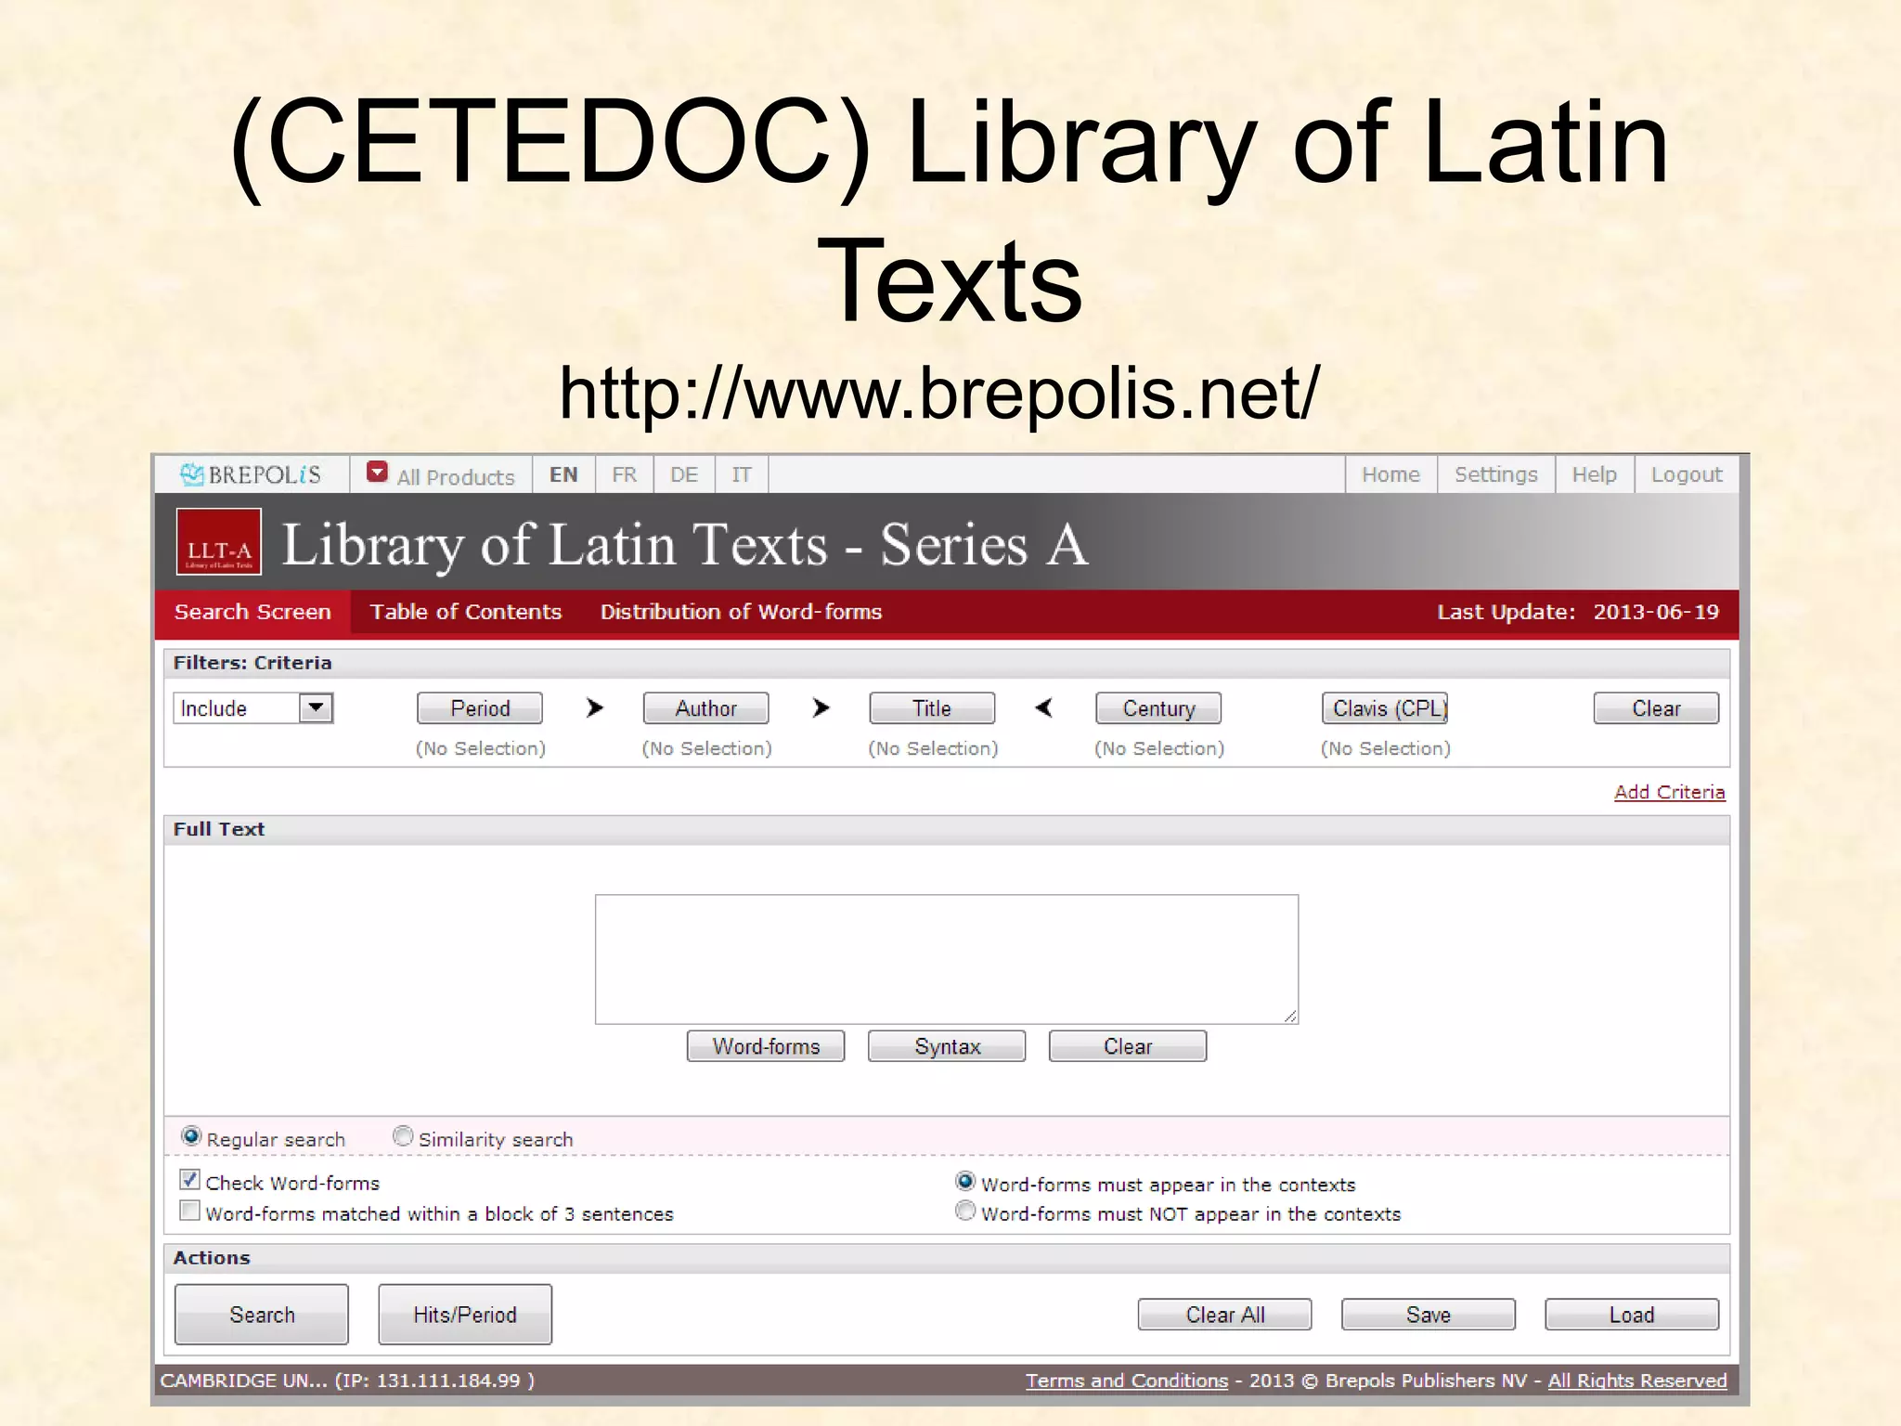The height and width of the screenshot is (1426, 1901).
Task: Switch language to EN
Action: pyautogui.click(x=563, y=474)
